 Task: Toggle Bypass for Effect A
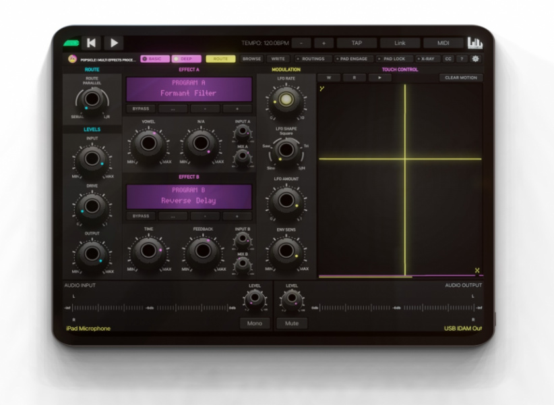(141, 108)
